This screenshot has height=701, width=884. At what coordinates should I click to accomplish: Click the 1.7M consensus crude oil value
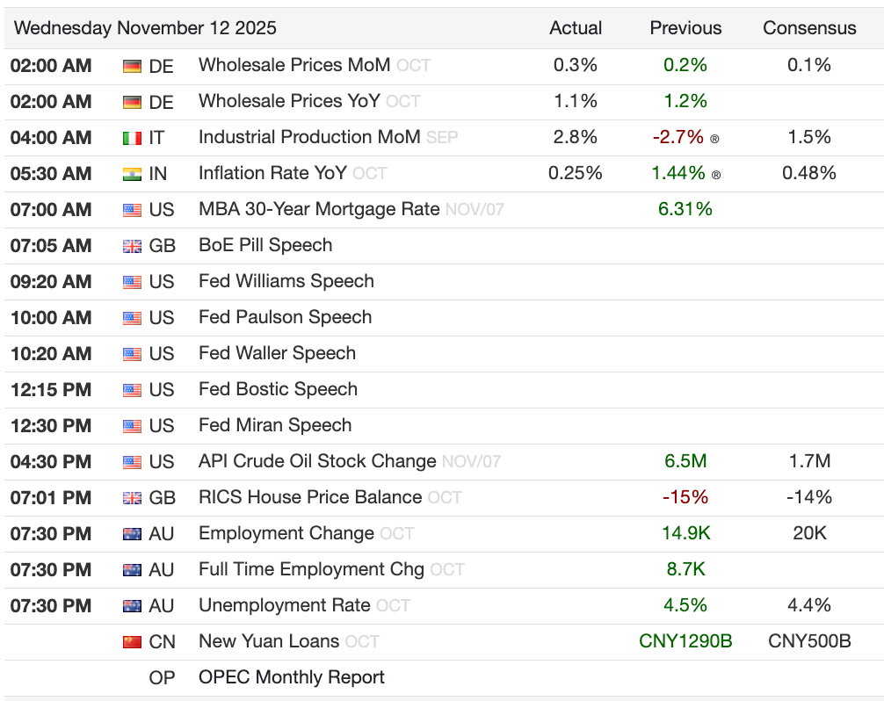tap(809, 461)
